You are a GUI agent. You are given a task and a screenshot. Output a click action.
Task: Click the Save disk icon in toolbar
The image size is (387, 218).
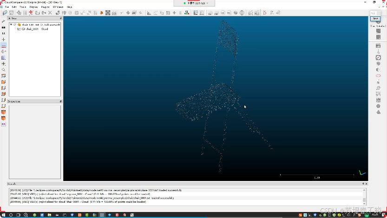[11, 13]
